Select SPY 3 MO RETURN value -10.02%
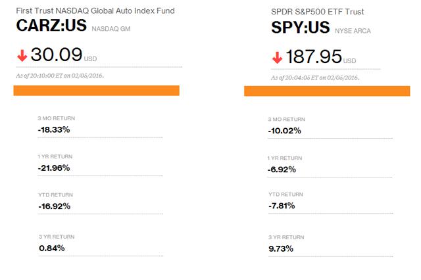 click(285, 131)
